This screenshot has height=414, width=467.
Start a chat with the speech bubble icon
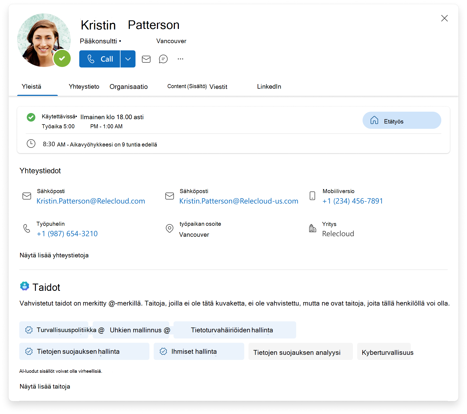pos(163,59)
